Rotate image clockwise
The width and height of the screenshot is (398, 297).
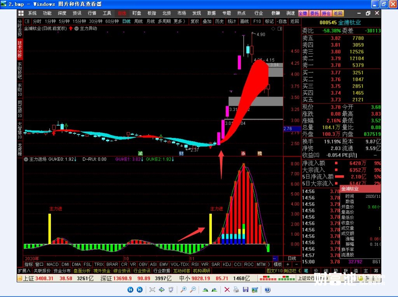[205, 290]
